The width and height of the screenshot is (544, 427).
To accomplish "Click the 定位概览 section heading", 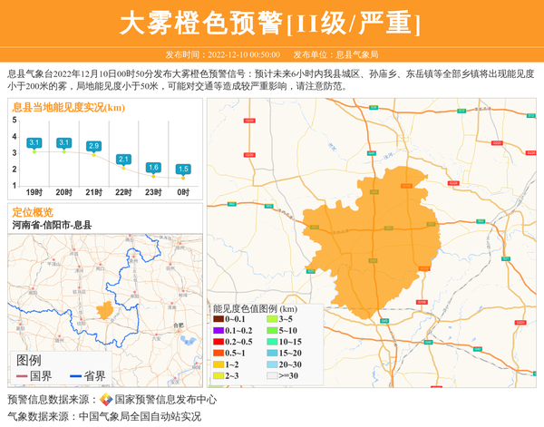I will pos(33,212).
